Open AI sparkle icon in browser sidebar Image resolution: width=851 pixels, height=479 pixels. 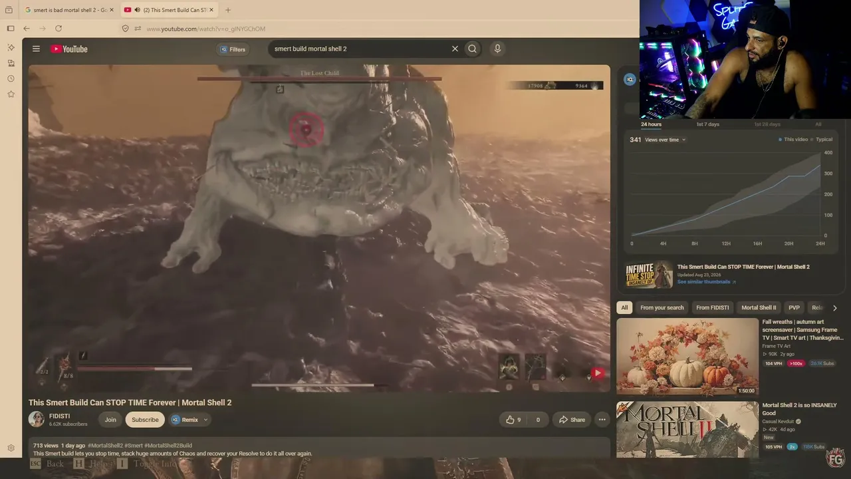point(11,47)
